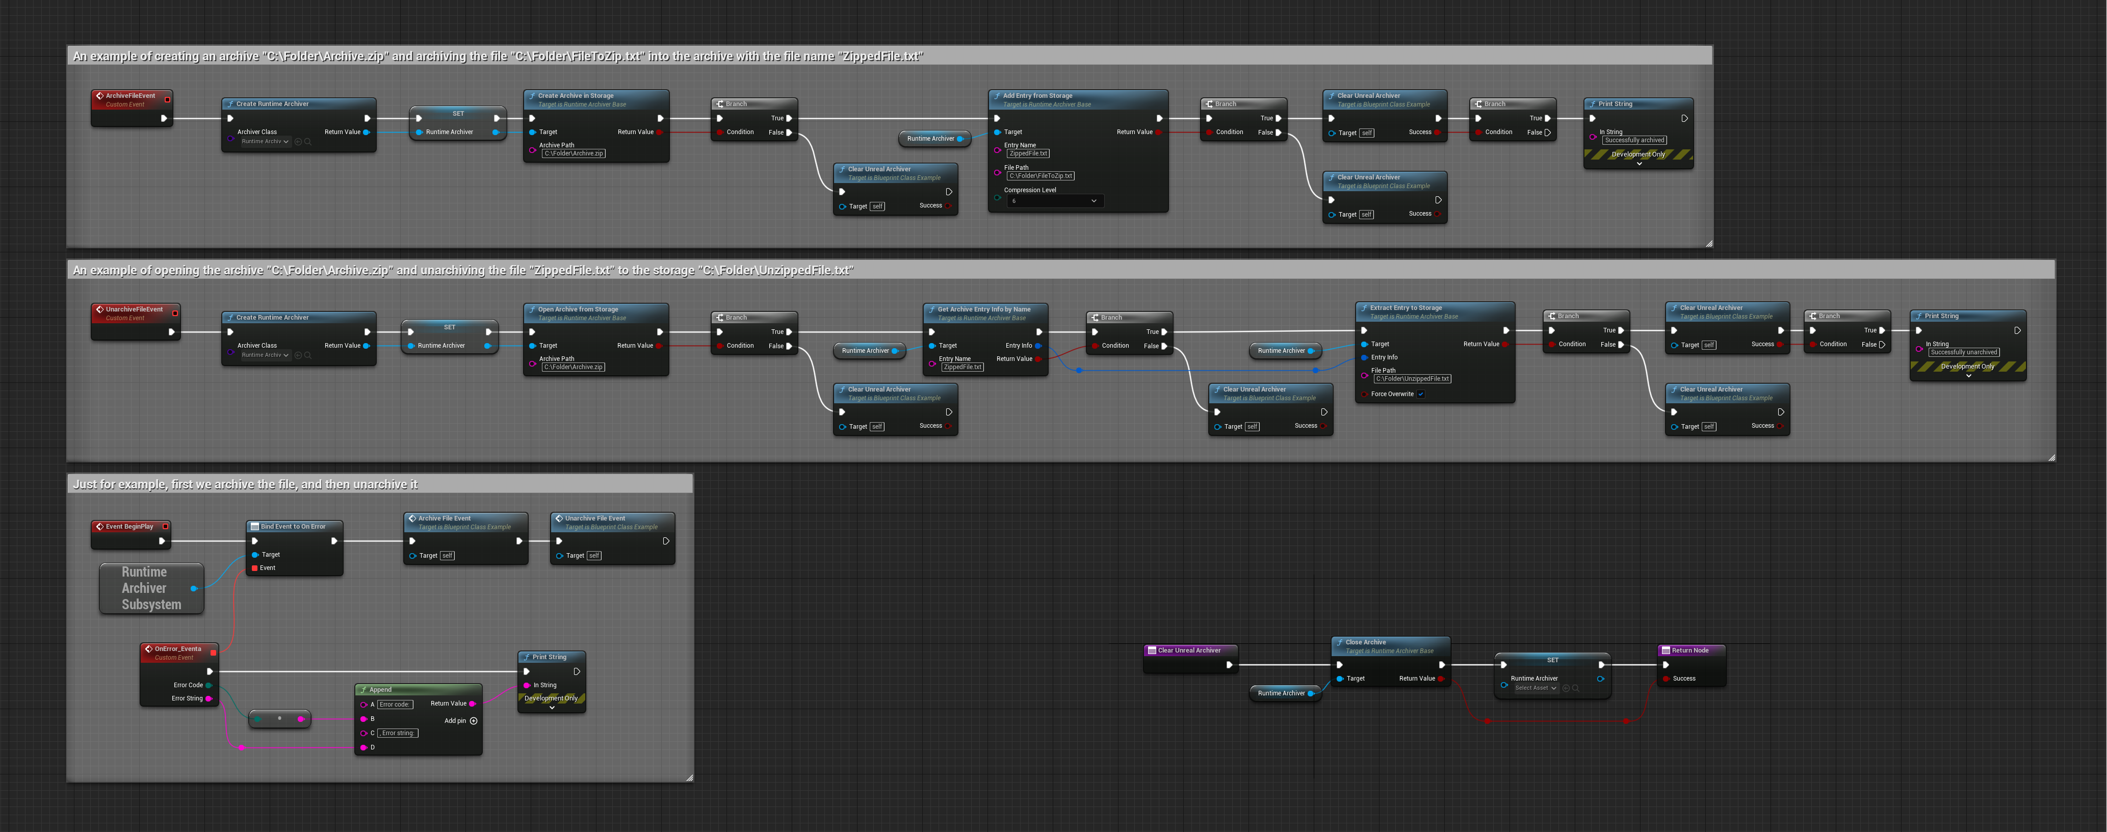Click the Success pin on Return Node

[x=1666, y=678]
